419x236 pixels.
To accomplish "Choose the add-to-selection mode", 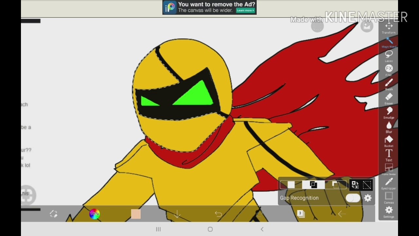I will [313, 185].
